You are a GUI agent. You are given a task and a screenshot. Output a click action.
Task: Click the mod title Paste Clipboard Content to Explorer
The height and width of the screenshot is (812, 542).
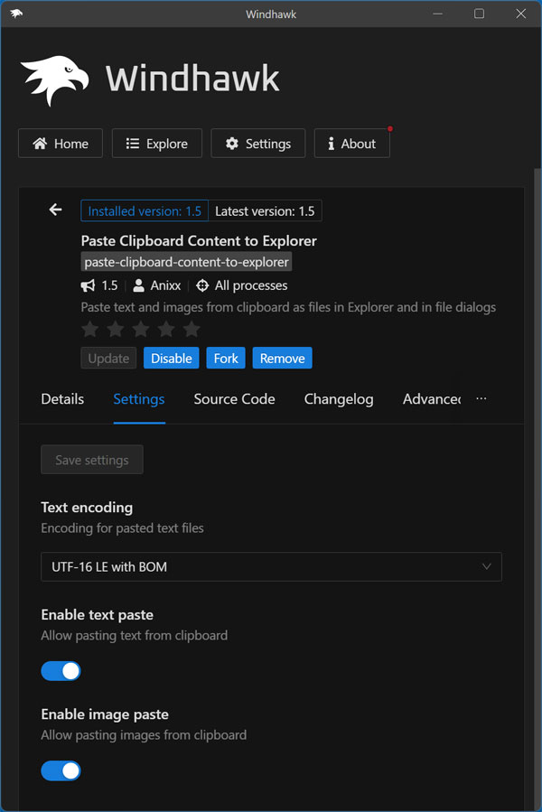[x=199, y=241]
